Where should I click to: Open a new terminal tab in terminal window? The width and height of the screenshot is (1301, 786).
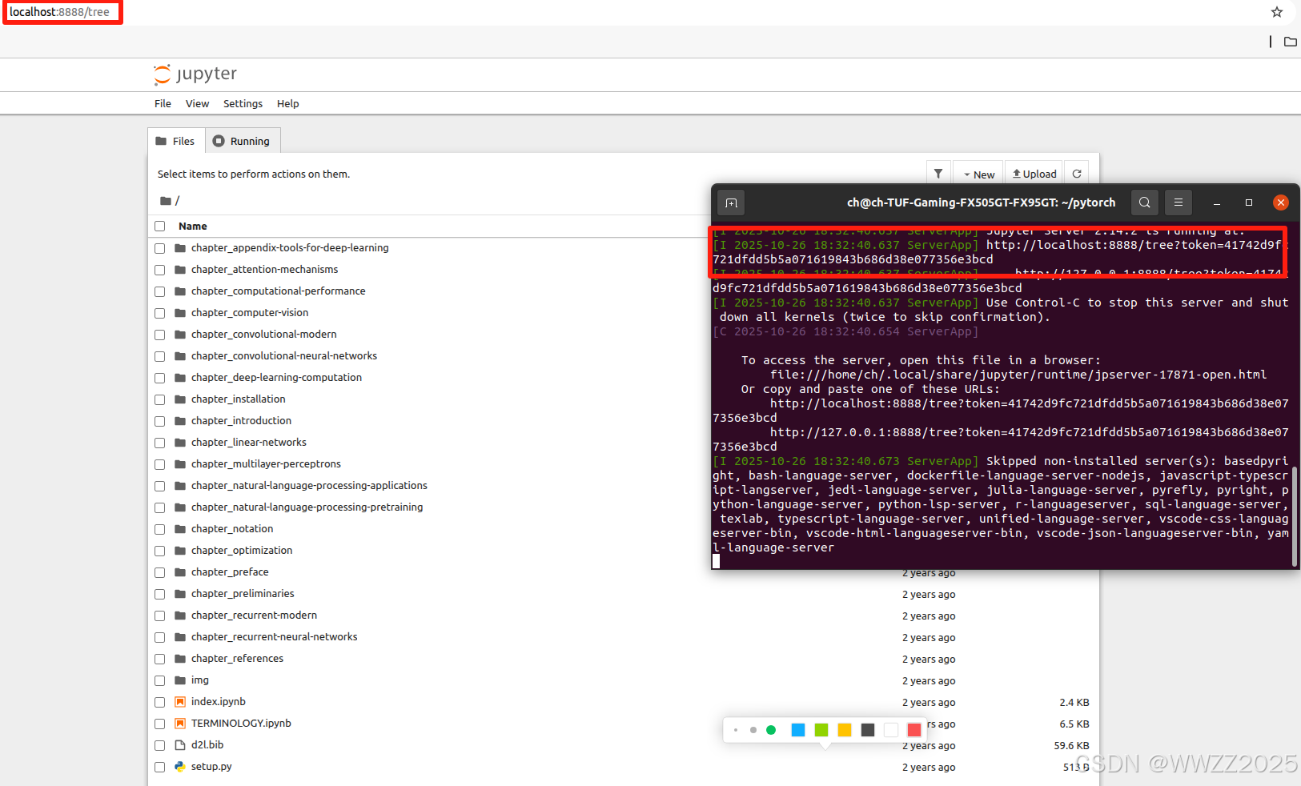click(x=731, y=203)
